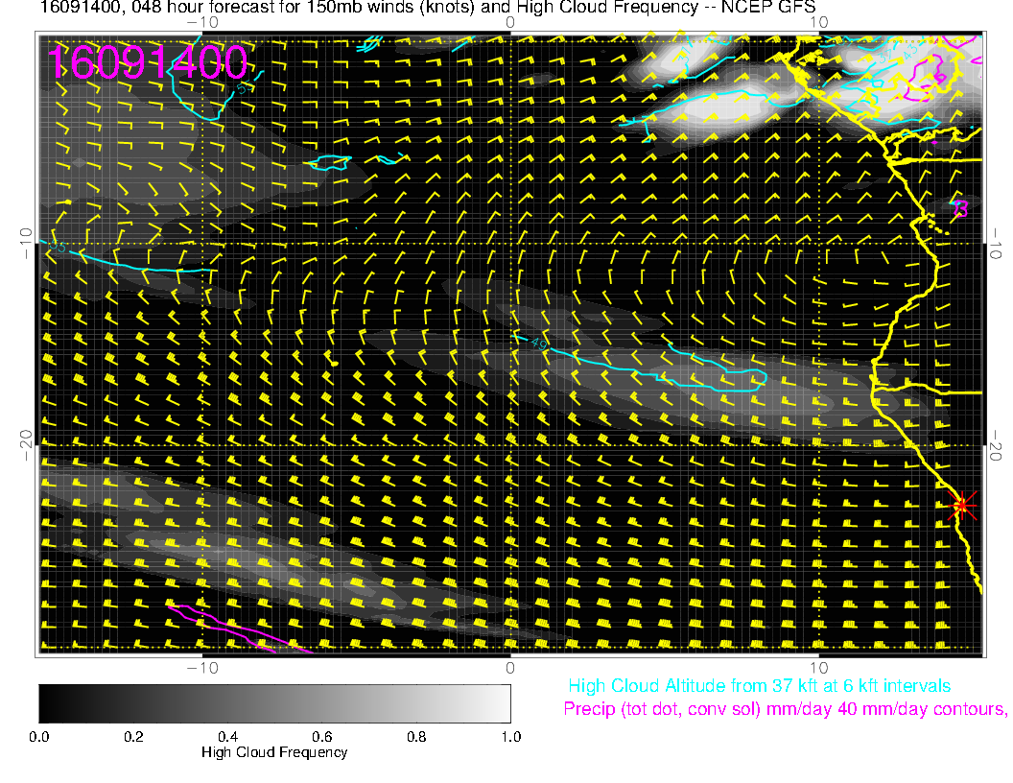Click the magenta 16091400 timestamp label
1013x783 pixels.
click(x=148, y=62)
